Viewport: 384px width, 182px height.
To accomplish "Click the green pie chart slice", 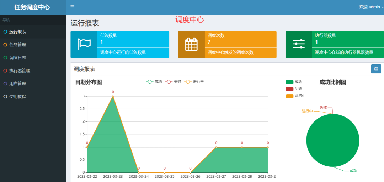I will (332, 141).
